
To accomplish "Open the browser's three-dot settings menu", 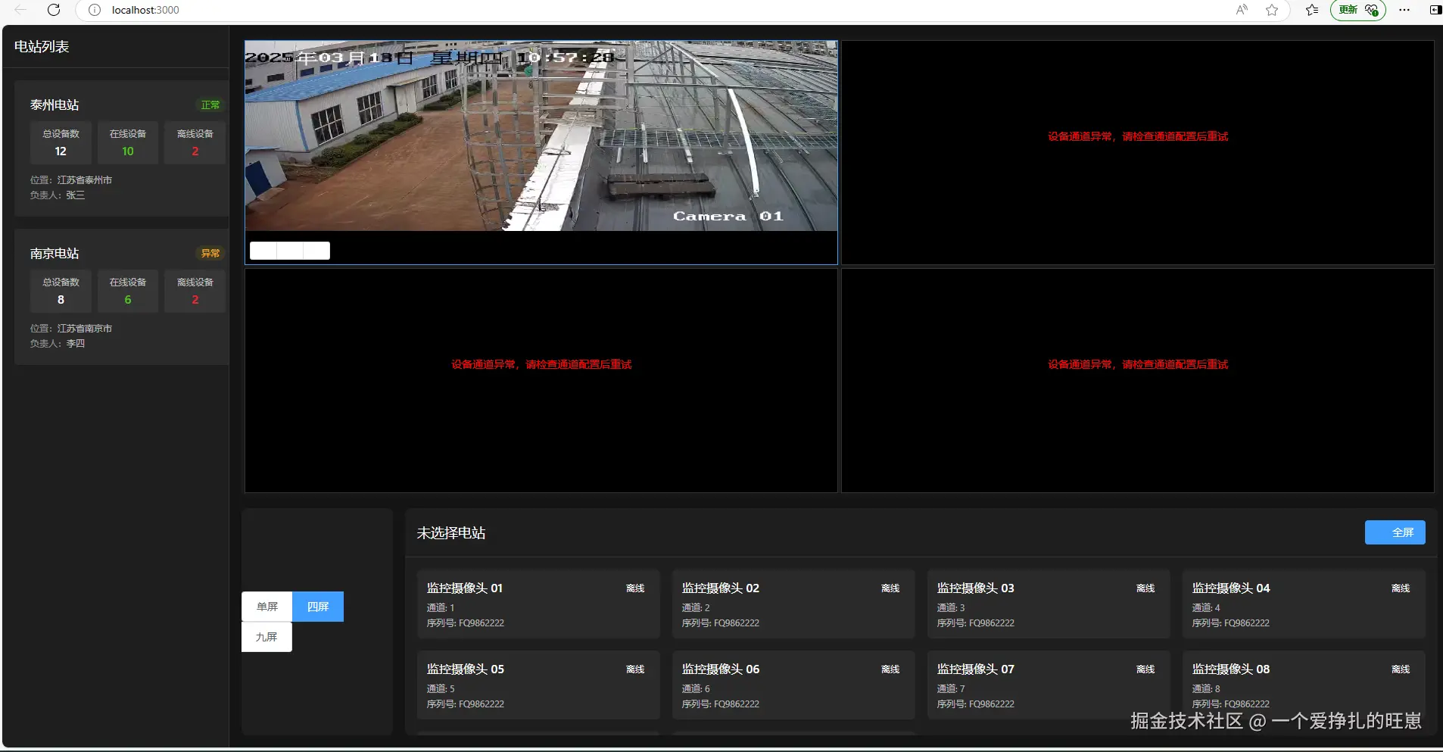I will coord(1404,10).
